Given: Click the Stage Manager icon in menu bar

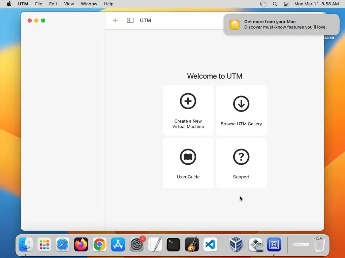Looking at the screenshot, I should coord(263,4).
